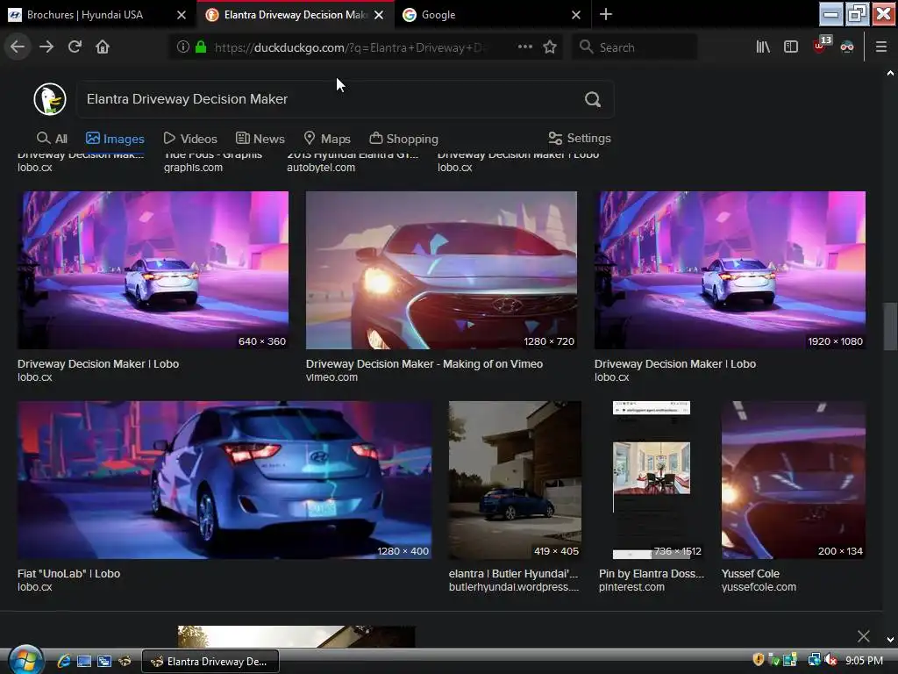Open the Firefox hamburger menu
The image size is (898, 674).
(881, 47)
